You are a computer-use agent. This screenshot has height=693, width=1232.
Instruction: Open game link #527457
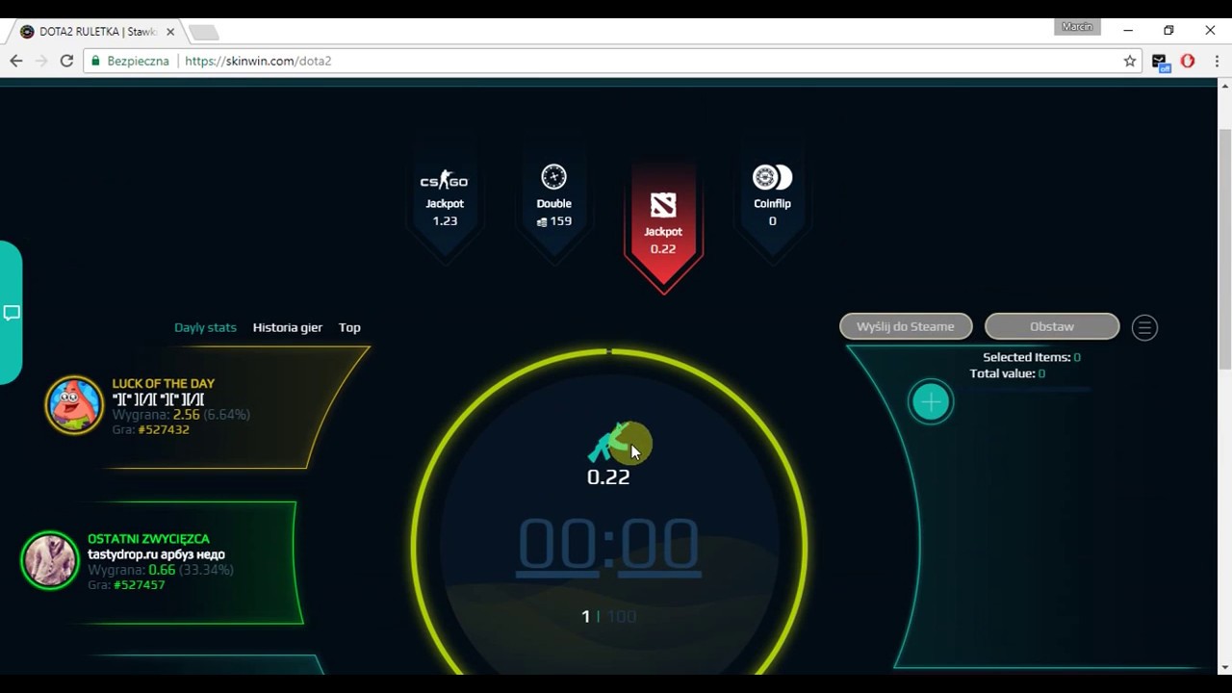tap(140, 584)
